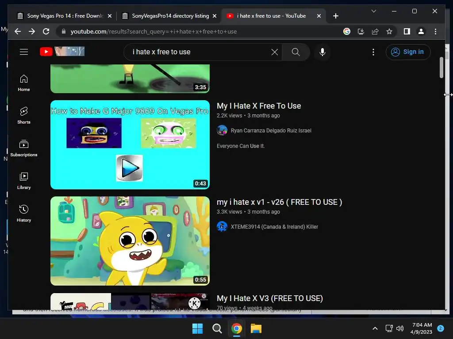453x339 pixels.
Task: Open File Explorer from the taskbar
Action: [x=256, y=328]
